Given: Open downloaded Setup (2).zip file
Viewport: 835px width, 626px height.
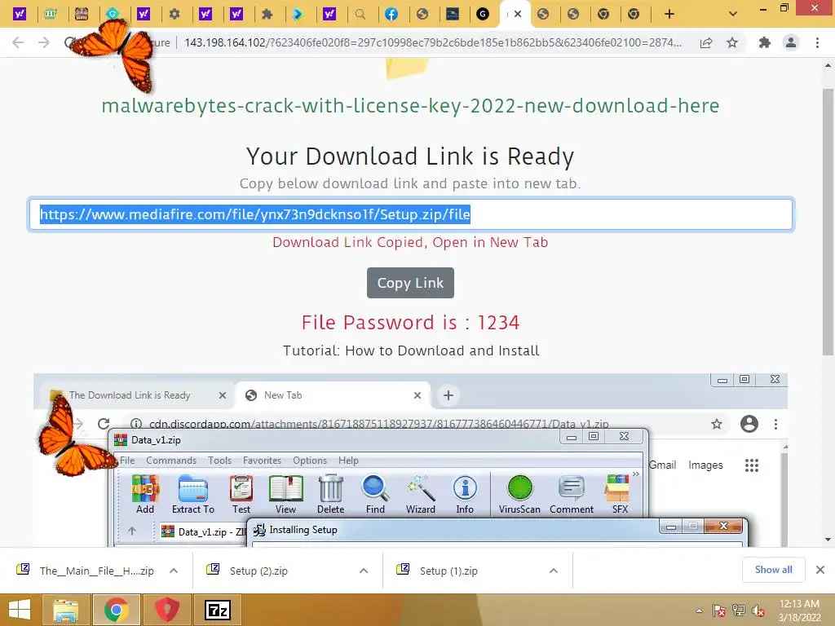Looking at the screenshot, I should tap(248, 571).
